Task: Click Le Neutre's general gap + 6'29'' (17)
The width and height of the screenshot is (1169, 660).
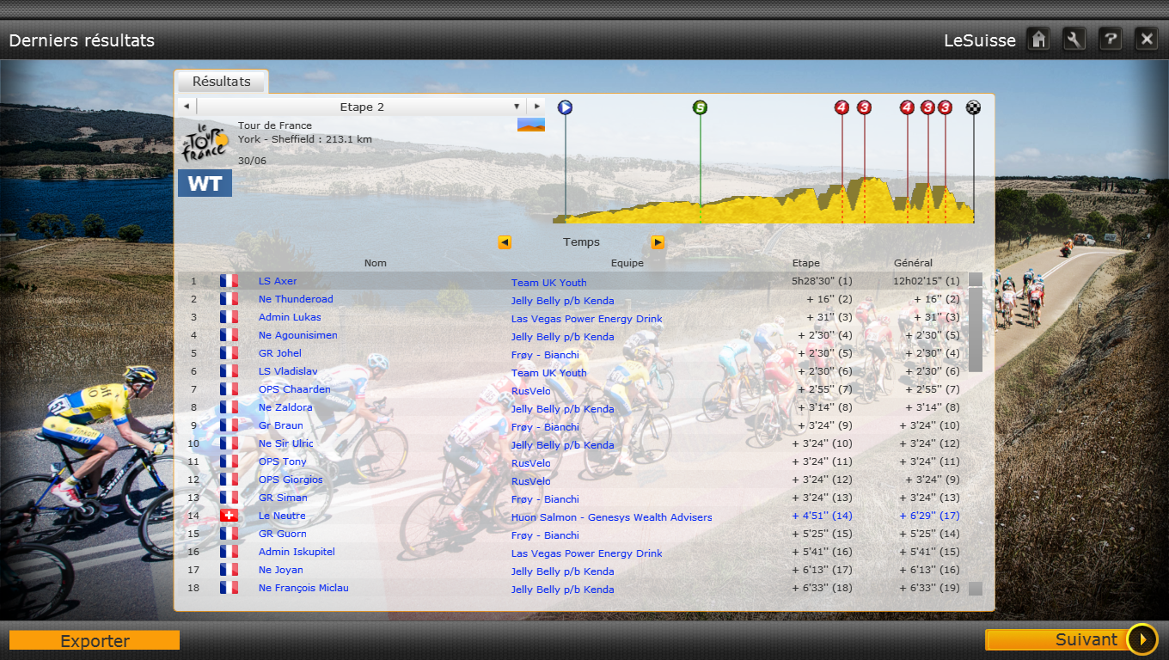Action: (x=929, y=516)
